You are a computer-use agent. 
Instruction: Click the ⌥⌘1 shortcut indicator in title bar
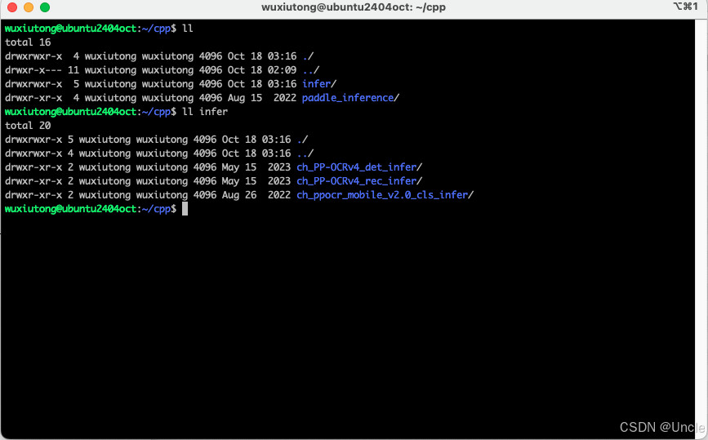685,7
